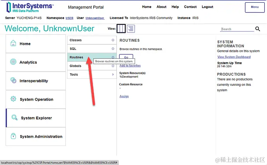Open the Help page
Viewport: 267px width, 165px height.
pos(175,7)
